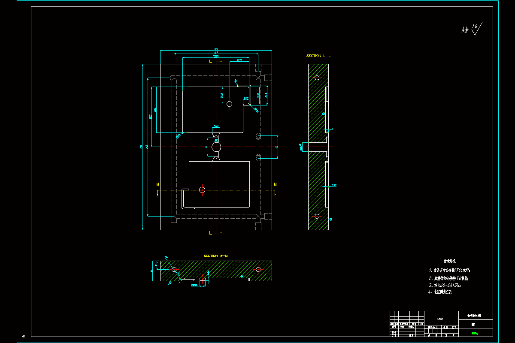Click the SECTION L-L title text
The image size is (515, 343).
pos(318,56)
